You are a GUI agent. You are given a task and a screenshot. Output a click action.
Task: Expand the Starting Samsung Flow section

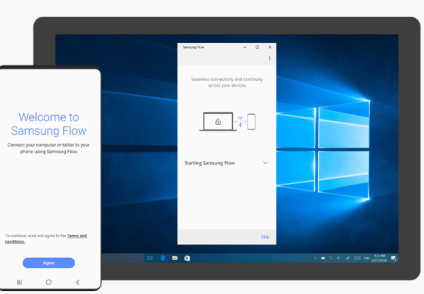pos(227,163)
